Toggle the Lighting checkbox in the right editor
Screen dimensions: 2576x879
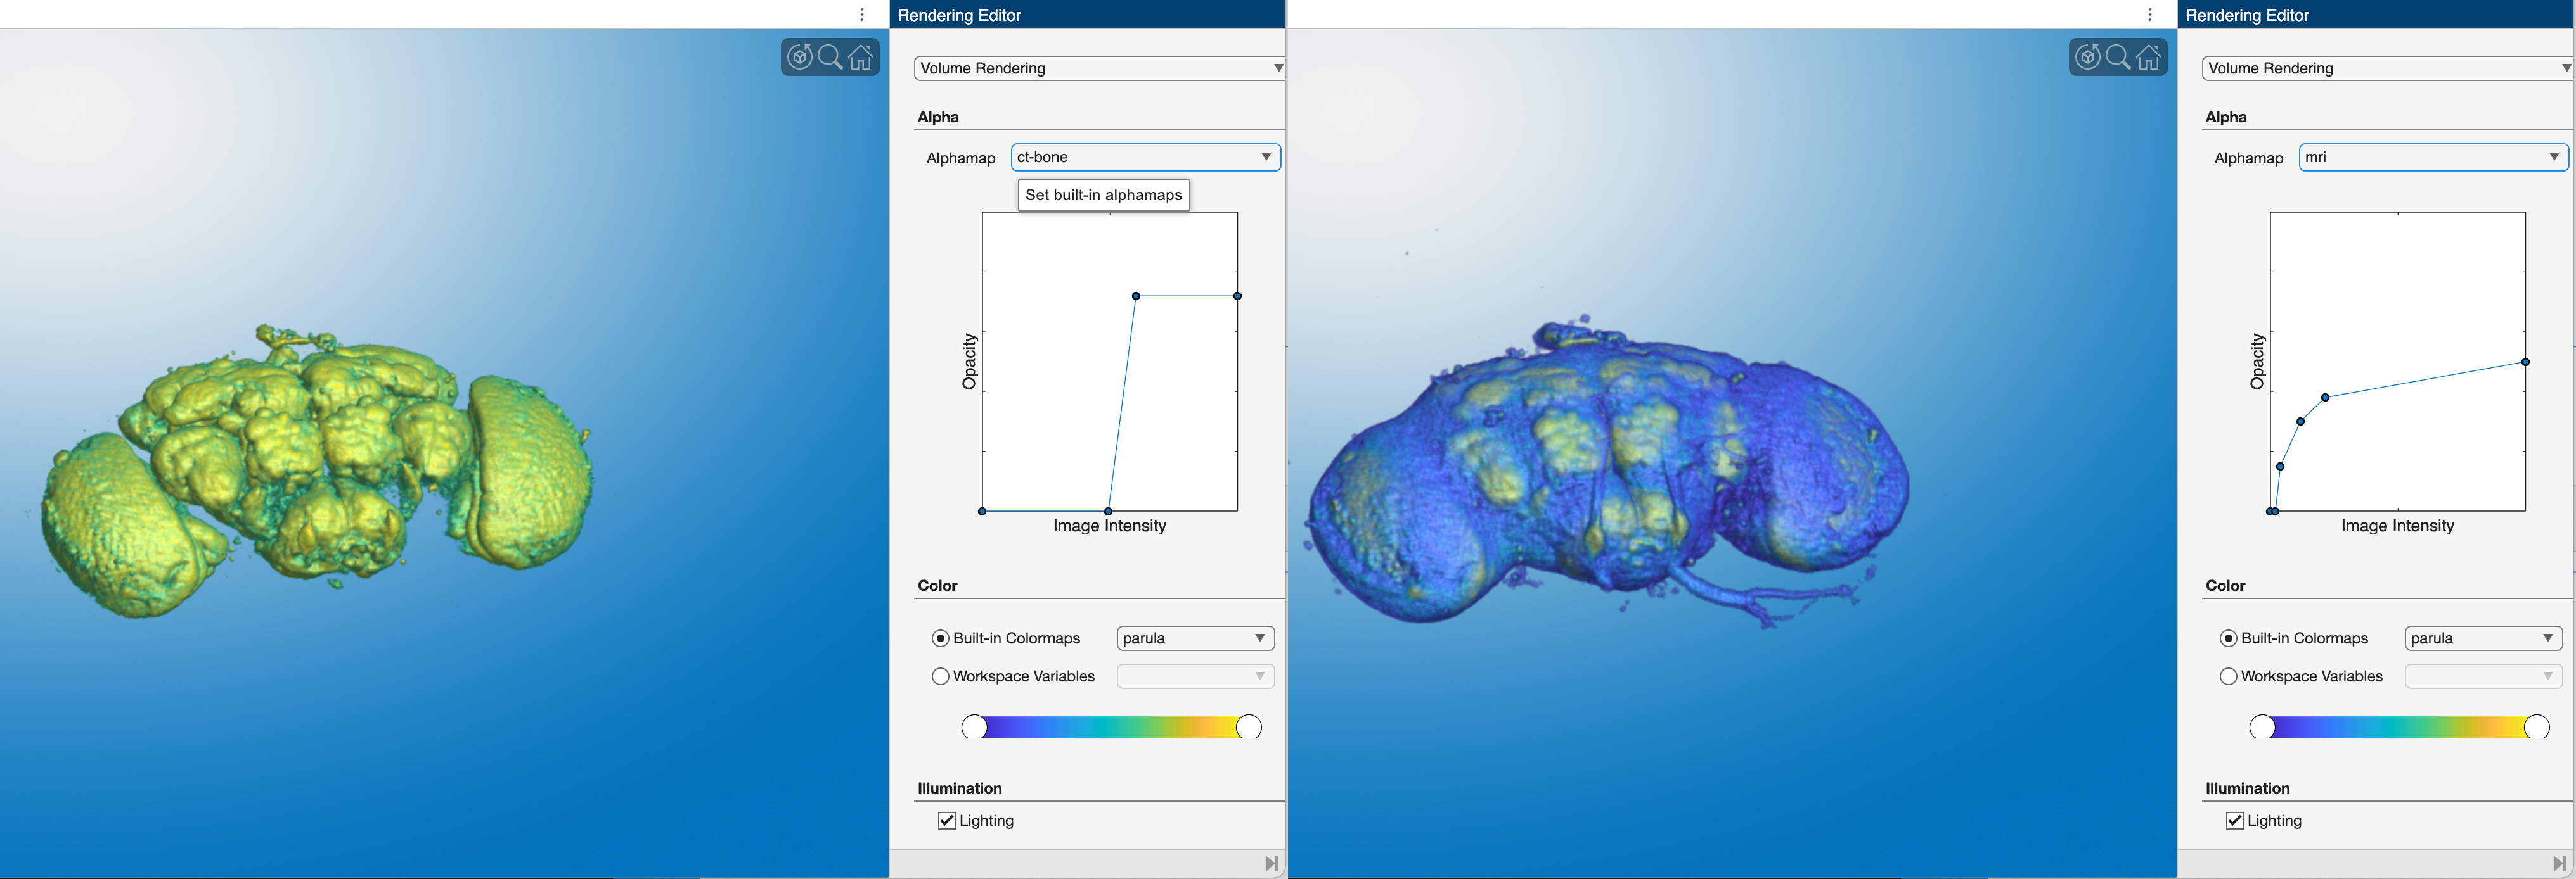pos(2234,820)
